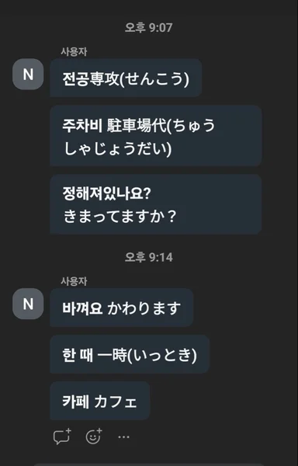The height and width of the screenshot is (466, 298).
Task: Open the reply-in-thread speech bubble icon
Action: pyautogui.click(x=62, y=436)
